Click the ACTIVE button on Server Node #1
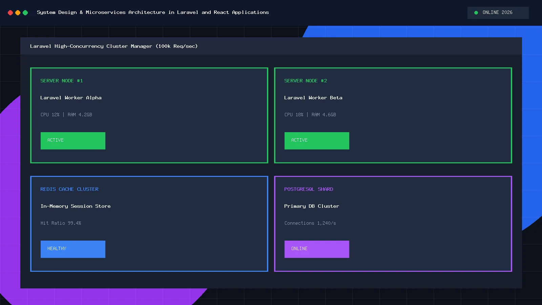The height and width of the screenshot is (305, 542). pyautogui.click(x=73, y=141)
